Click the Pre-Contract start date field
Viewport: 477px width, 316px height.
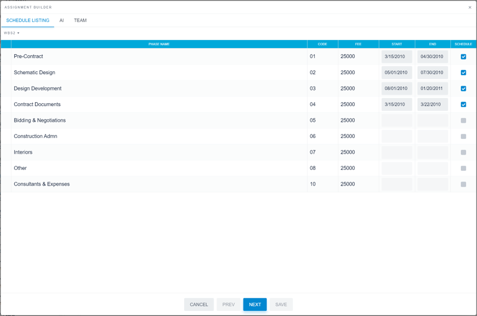(396, 57)
